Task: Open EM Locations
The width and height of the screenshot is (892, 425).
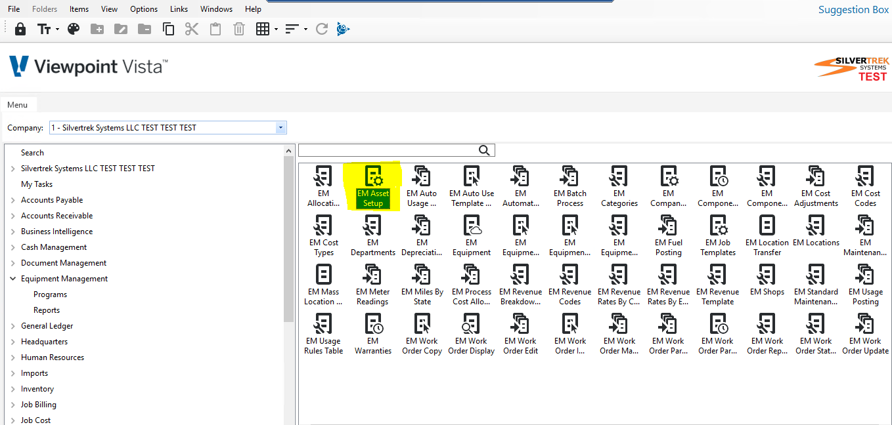Action: pyautogui.click(x=816, y=232)
